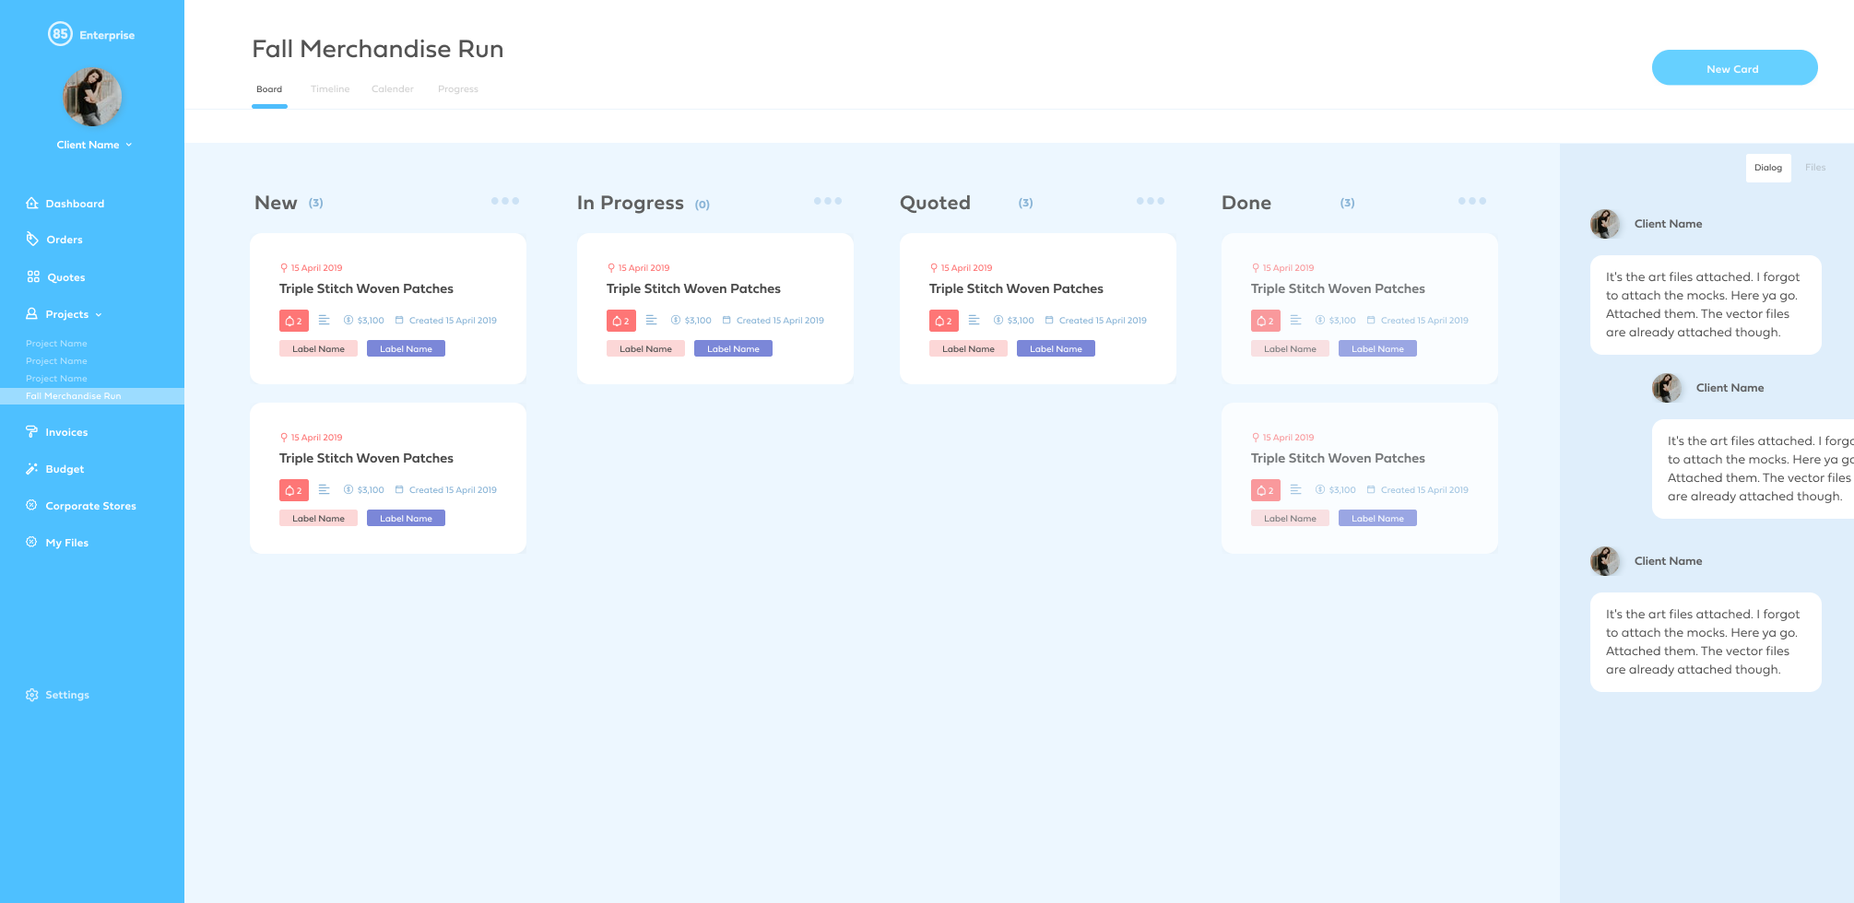Click the Quotes grid icon

pyautogui.click(x=32, y=276)
